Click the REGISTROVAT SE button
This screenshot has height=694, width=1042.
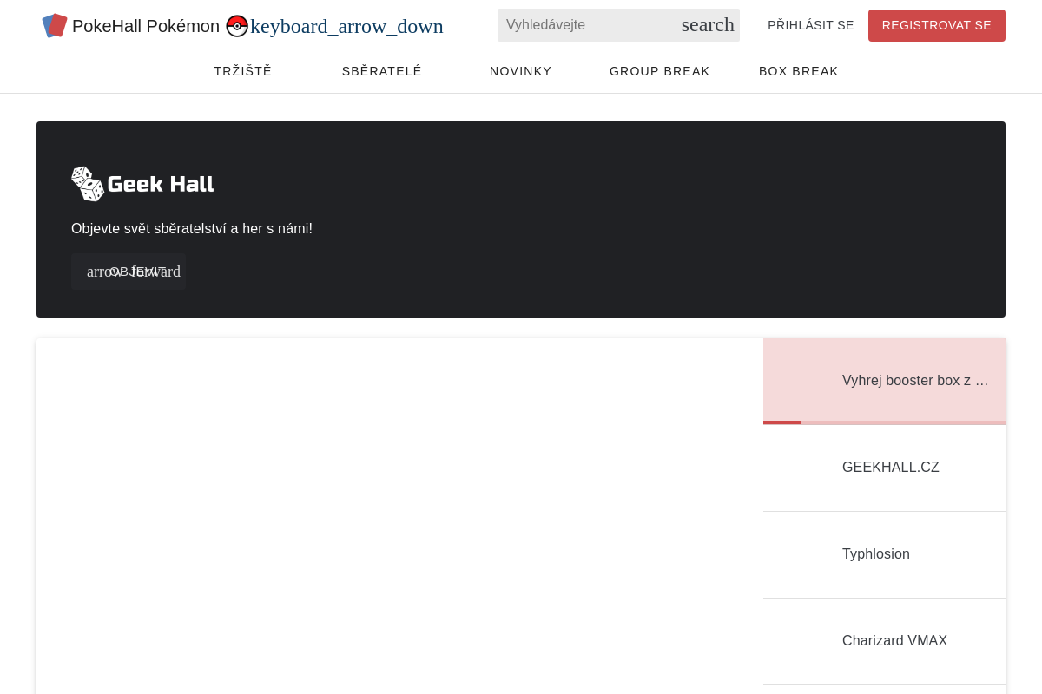click(937, 25)
